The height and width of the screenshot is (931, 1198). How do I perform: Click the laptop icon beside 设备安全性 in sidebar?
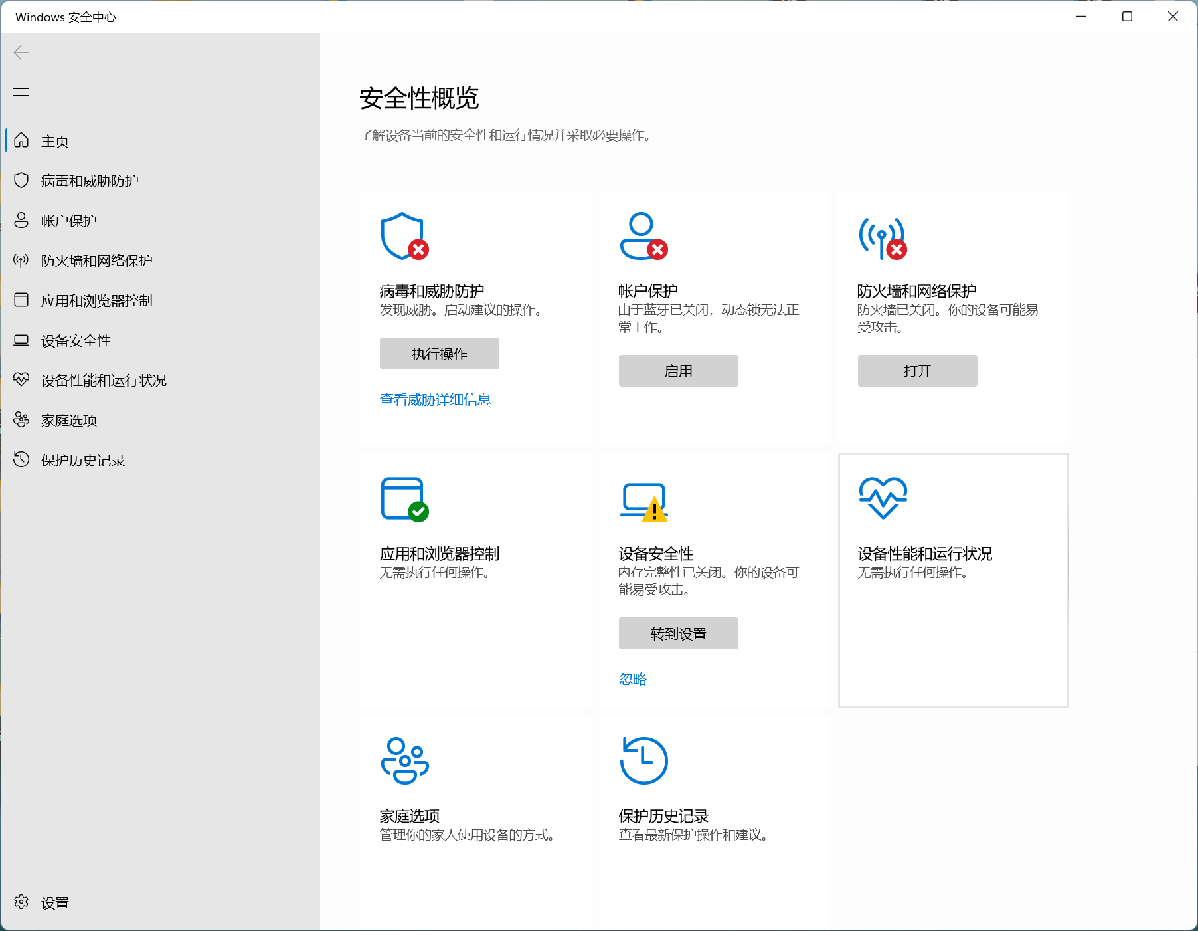(x=21, y=340)
